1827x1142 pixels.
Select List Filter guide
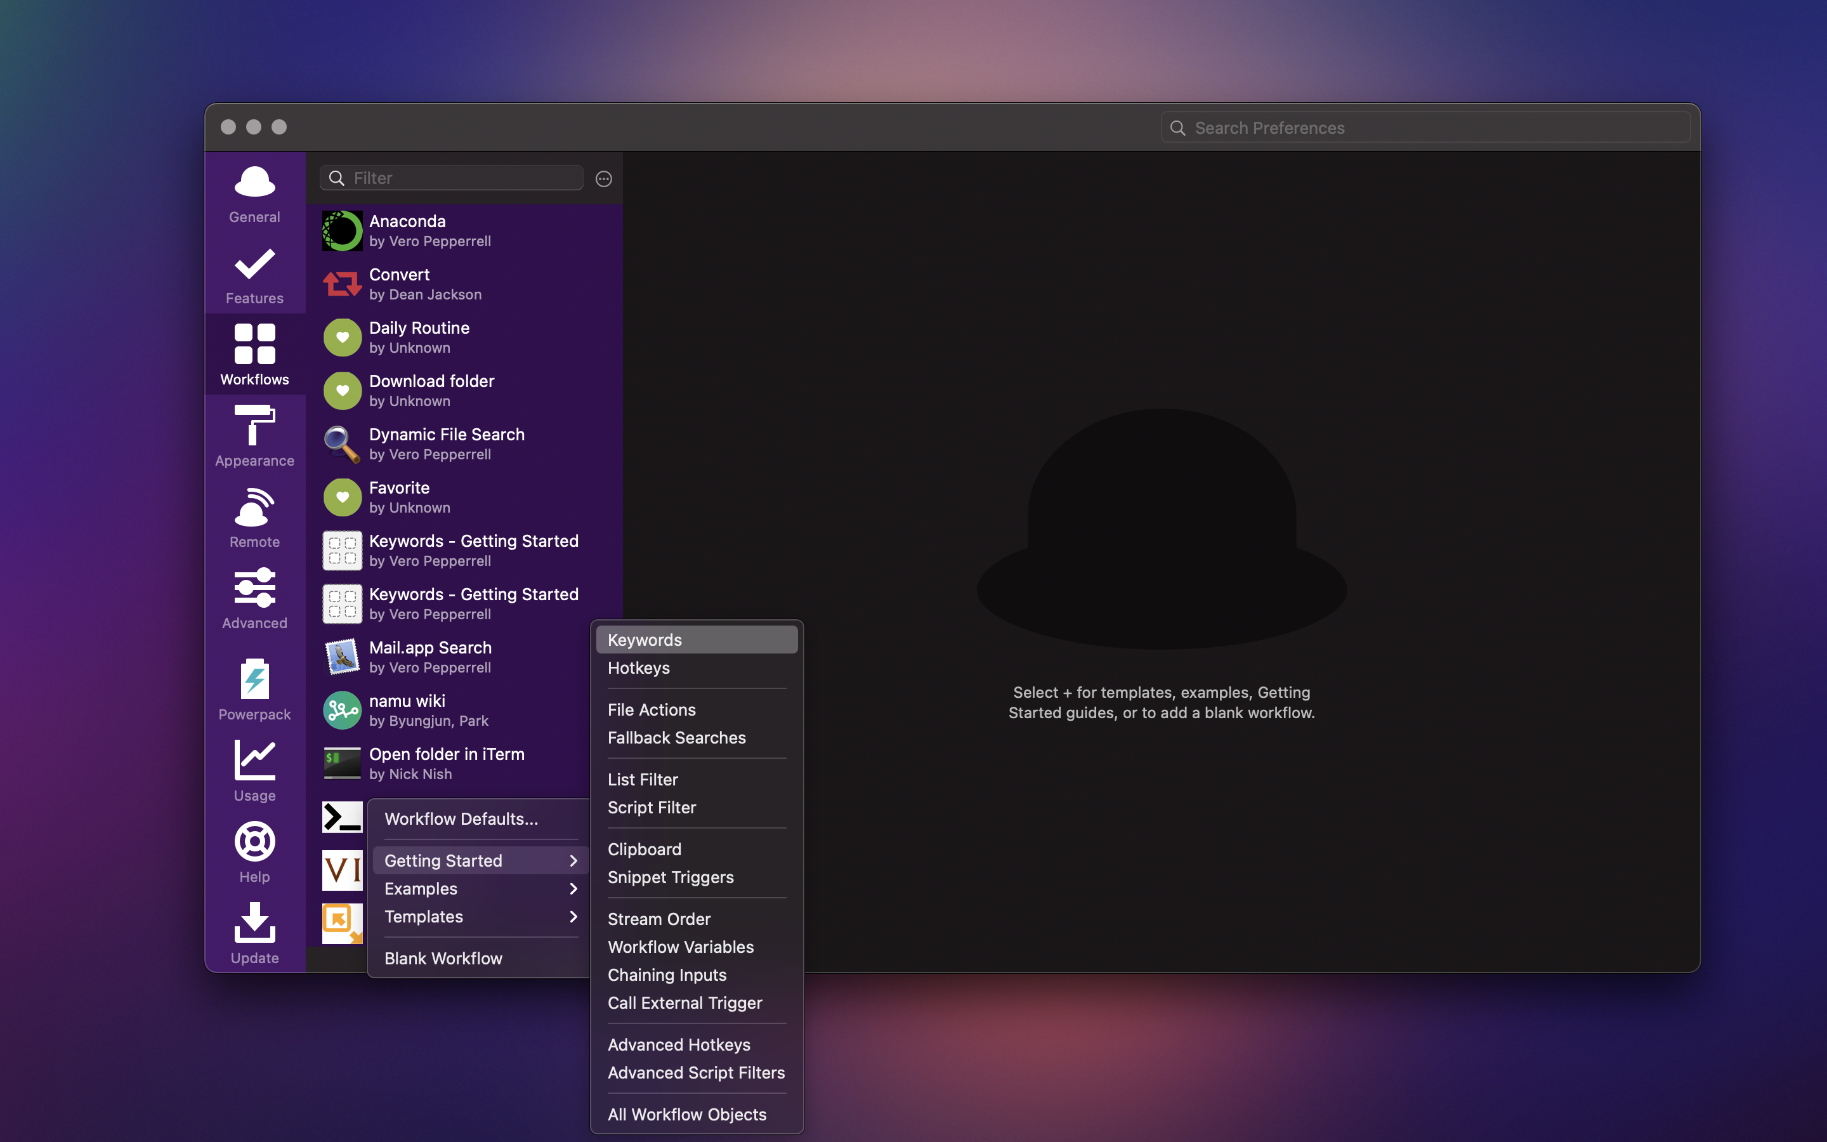click(x=697, y=780)
